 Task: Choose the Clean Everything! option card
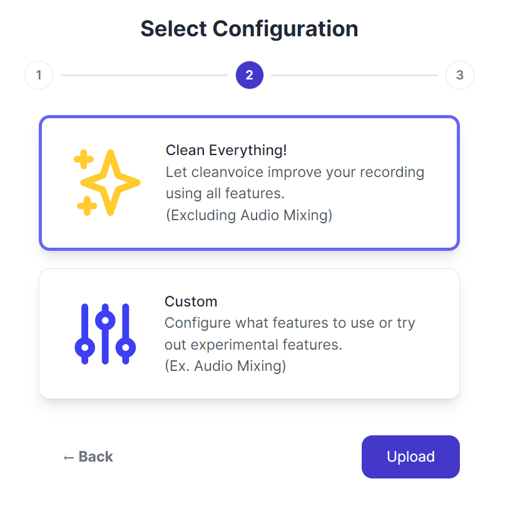pos(250,183)
